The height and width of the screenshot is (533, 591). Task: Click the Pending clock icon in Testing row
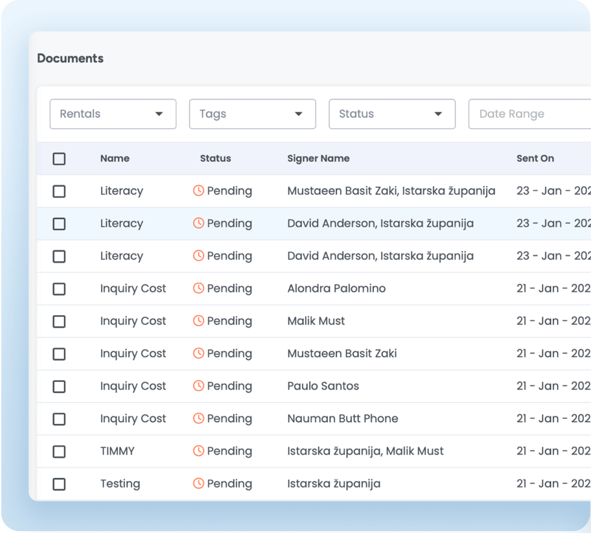click(198, 484)
